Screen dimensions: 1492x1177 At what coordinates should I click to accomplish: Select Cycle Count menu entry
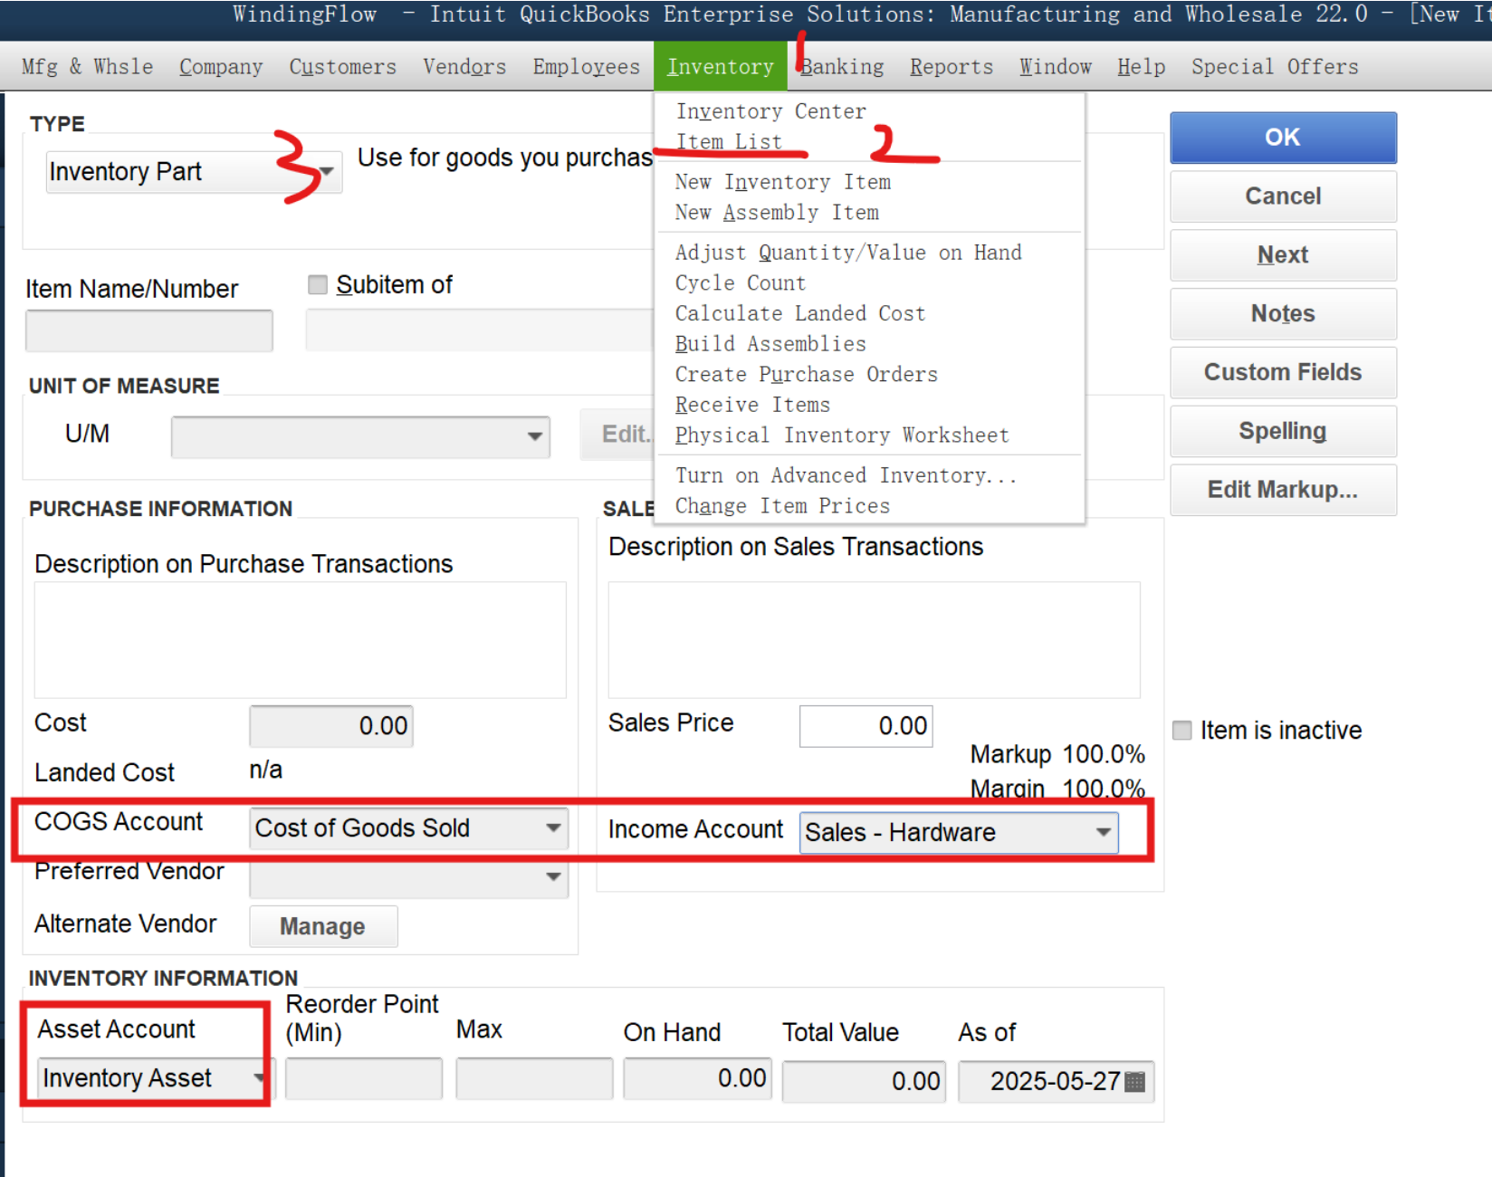tap(741, 283)
